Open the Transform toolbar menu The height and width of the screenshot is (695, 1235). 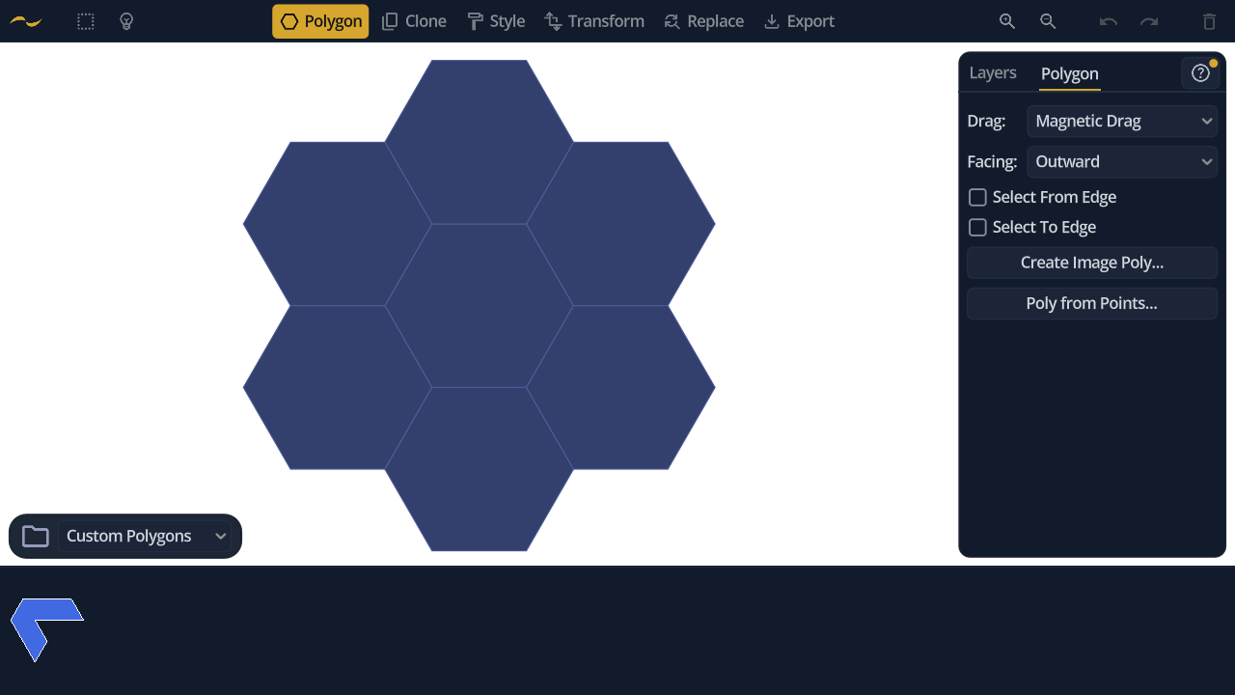594,21
